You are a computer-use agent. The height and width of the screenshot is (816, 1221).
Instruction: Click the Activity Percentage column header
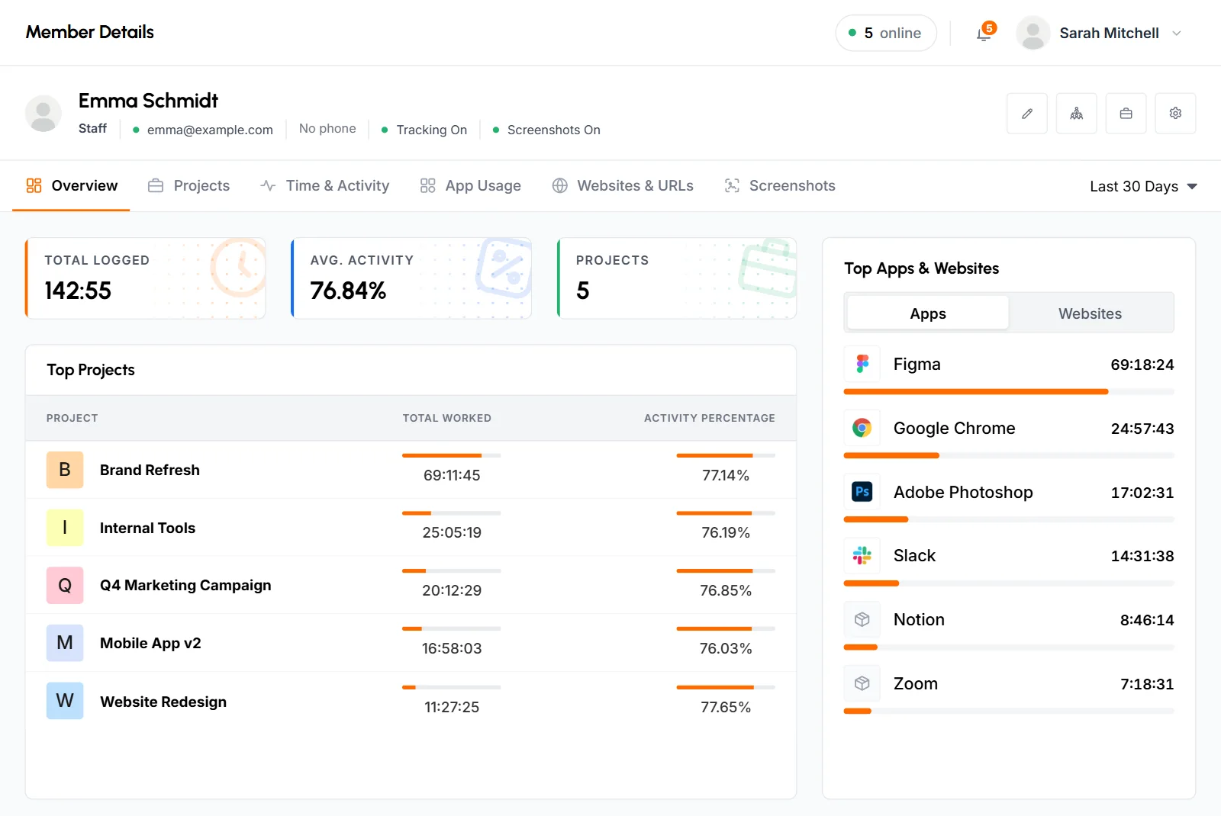(x=710, y=418)
